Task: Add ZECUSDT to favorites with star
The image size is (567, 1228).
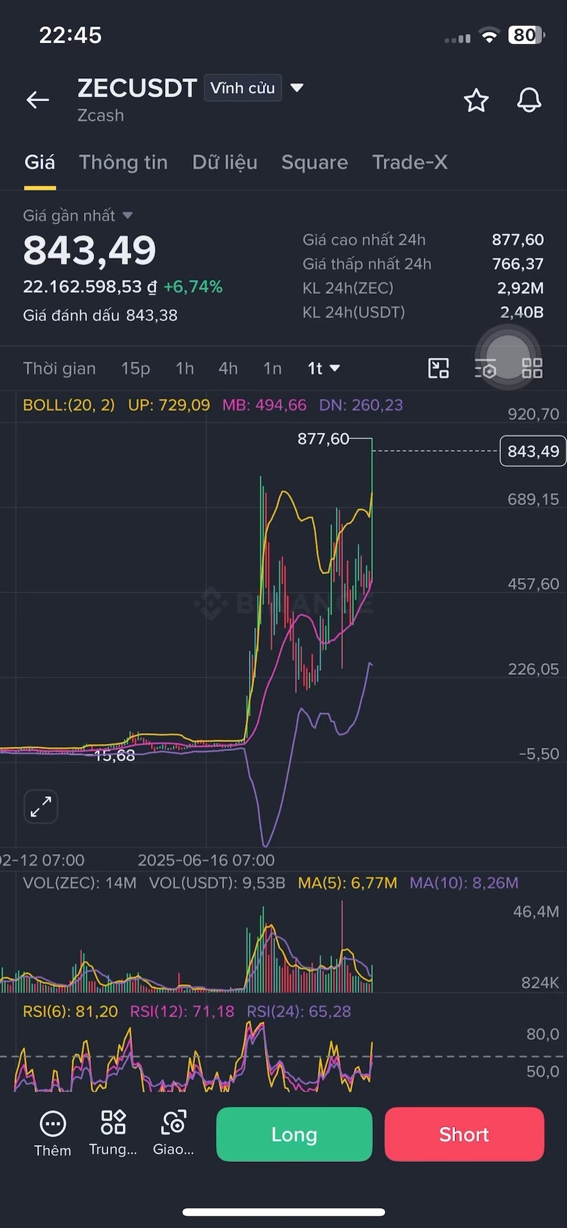Action: 476,100
